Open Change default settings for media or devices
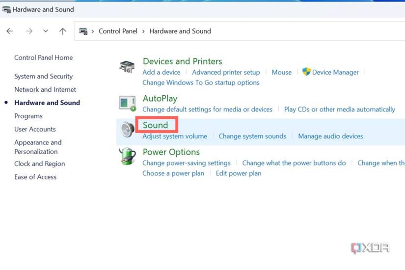 (x=207, y=109)
